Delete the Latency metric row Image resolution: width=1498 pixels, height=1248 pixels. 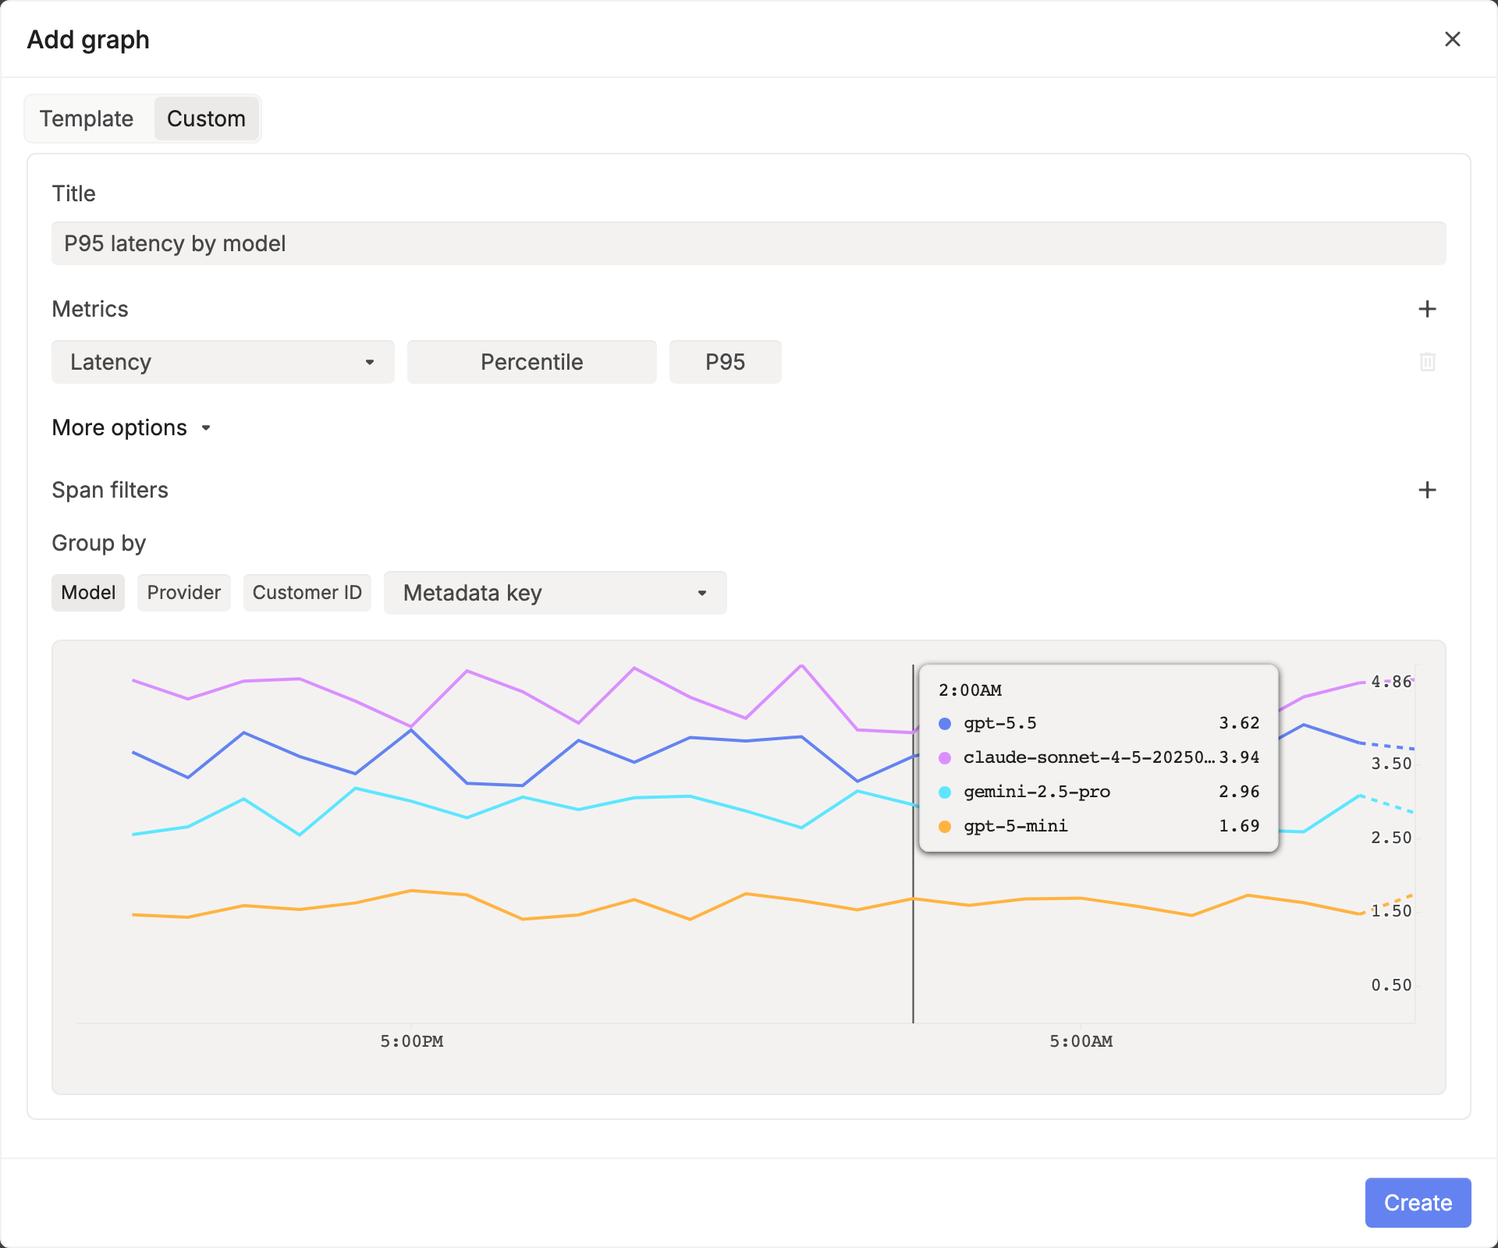coord(1427,362)
